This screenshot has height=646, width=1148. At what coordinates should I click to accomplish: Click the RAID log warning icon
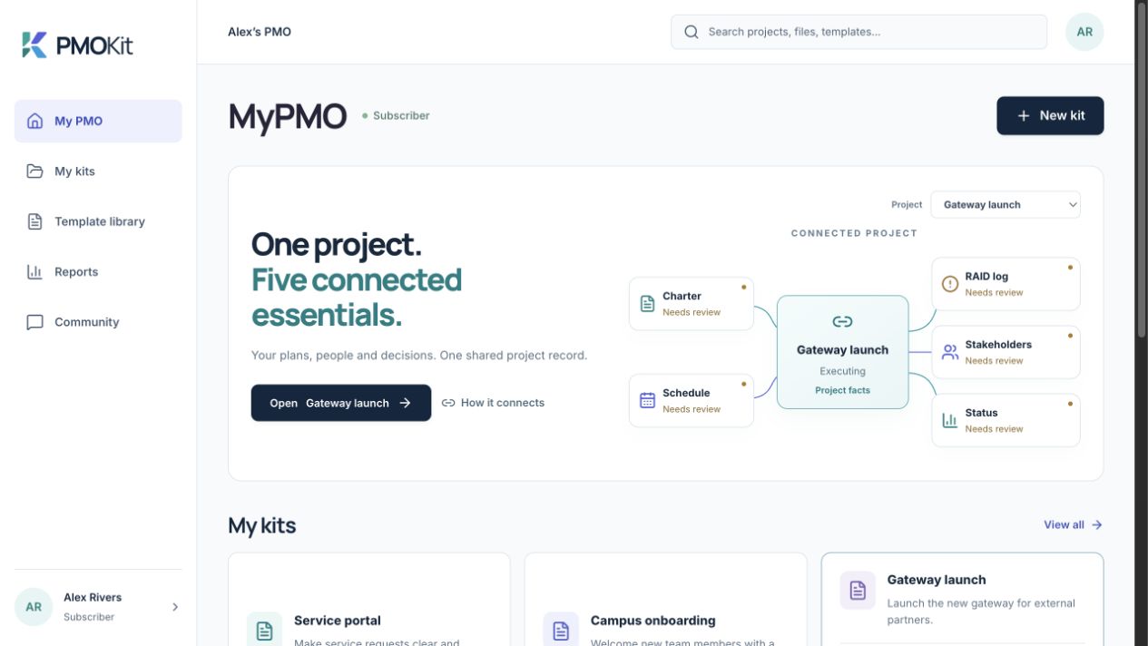pyautogui.click(x=950, y=284)
